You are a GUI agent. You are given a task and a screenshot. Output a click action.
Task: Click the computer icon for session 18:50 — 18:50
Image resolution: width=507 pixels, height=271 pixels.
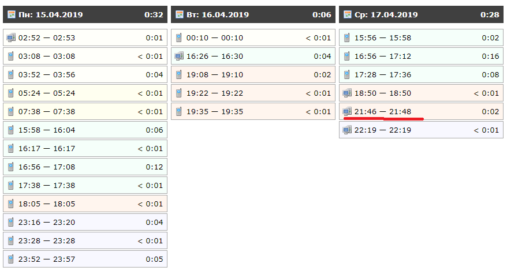coord(347,93)
